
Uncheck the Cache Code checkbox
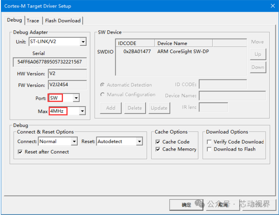click(158, 142)
